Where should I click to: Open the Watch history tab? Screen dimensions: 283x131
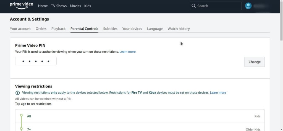point(179,29)
